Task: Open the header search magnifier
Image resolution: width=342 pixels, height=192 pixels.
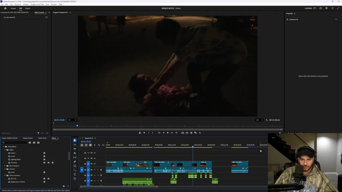Action: [332, 8]
